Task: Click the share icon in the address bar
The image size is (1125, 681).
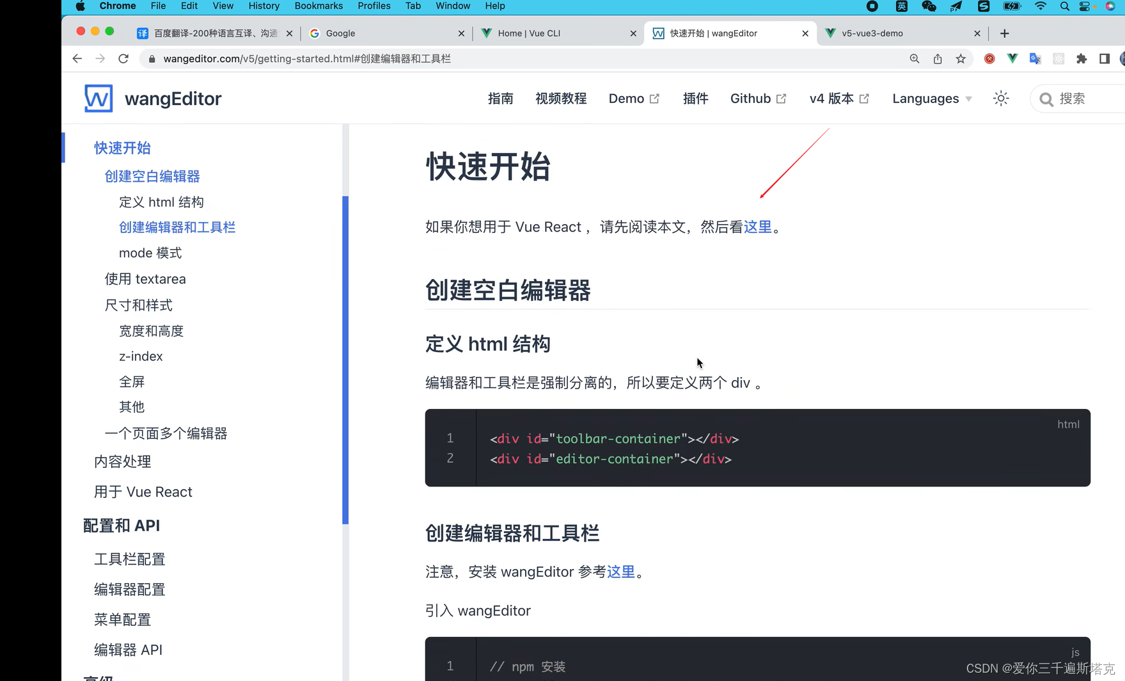Action: click(938, 58)
